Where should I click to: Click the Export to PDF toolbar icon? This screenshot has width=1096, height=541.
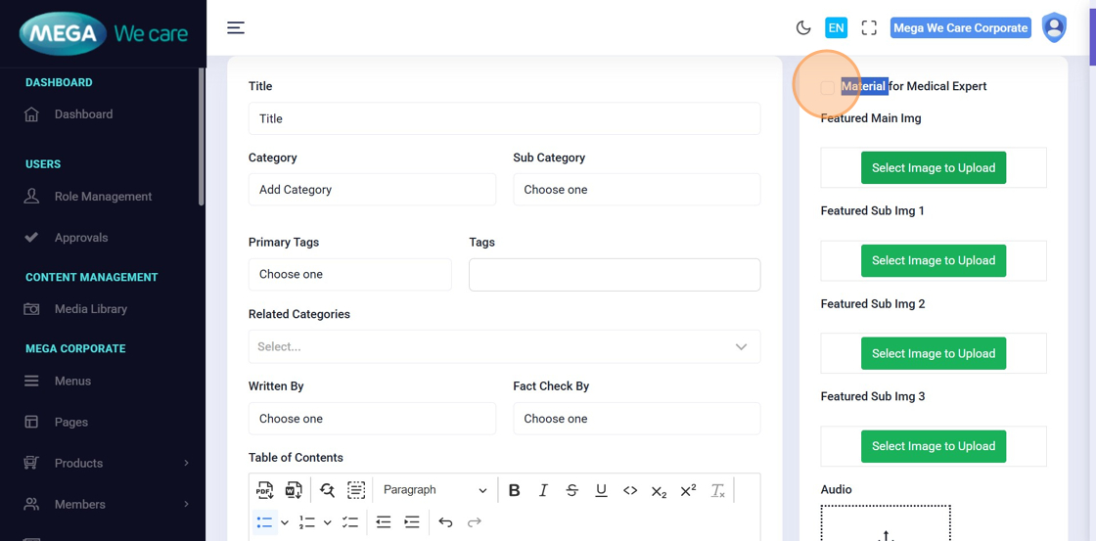coord(265,490)
